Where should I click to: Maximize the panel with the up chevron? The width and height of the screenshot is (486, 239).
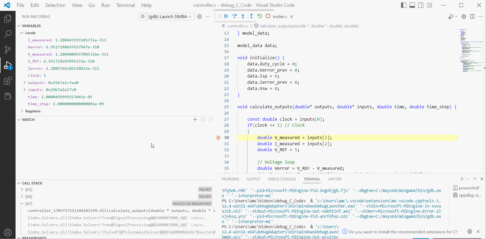(x=475, y=179)
